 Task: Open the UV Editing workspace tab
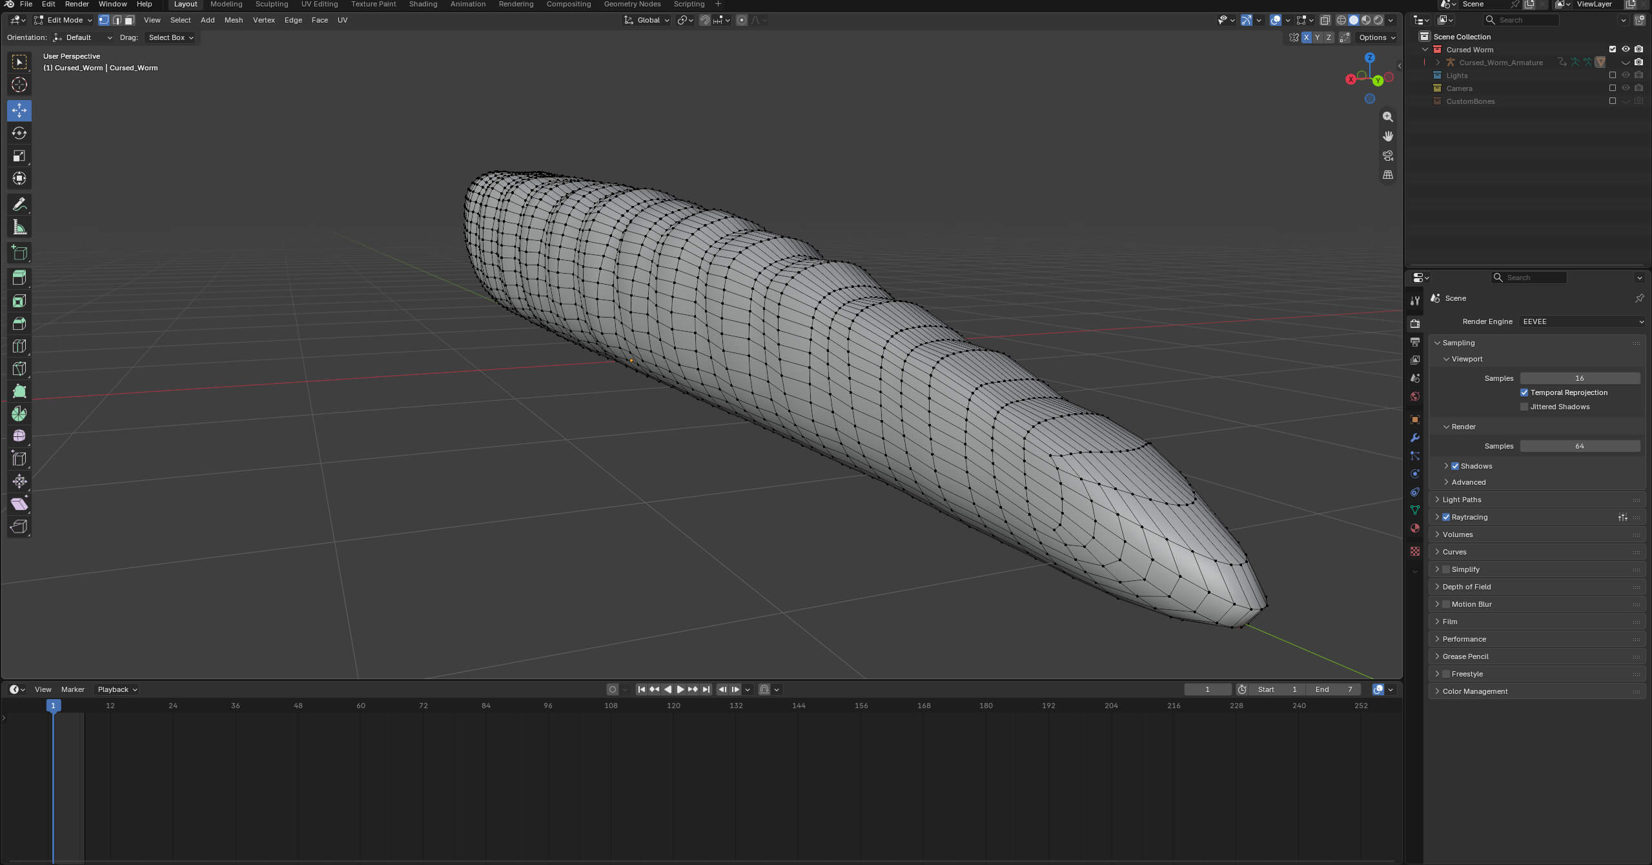320,5
